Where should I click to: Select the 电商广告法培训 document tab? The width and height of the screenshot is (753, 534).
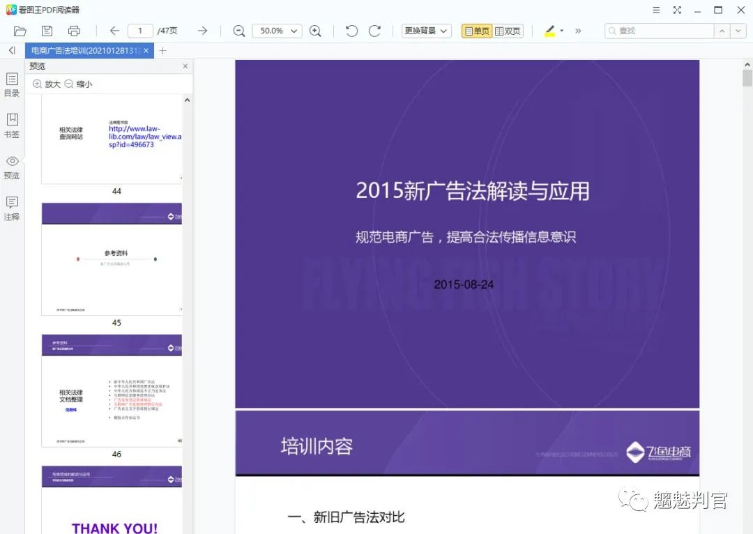(82, 50)
